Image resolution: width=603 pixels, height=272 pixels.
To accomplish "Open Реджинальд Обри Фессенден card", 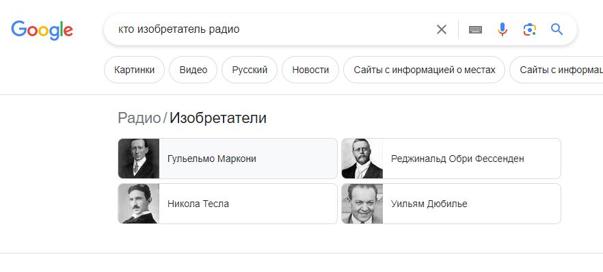I will pyautogui.click(x=451, y=159).
